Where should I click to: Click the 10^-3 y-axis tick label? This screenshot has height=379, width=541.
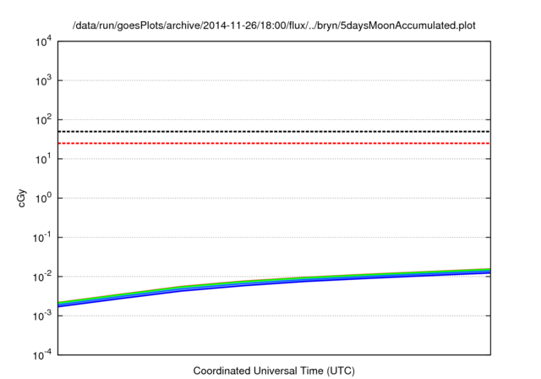[42, 316]
